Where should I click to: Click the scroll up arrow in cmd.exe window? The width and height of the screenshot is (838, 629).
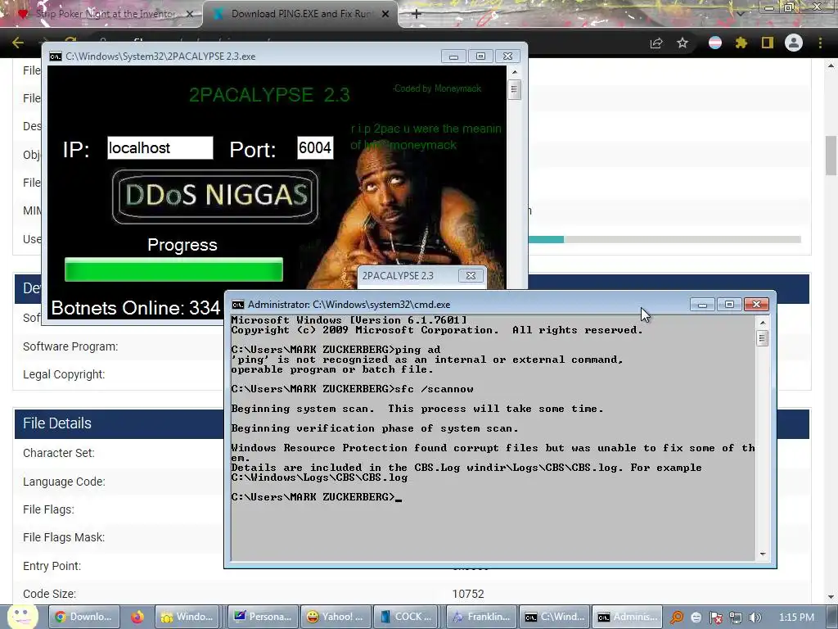coord(763,323)
